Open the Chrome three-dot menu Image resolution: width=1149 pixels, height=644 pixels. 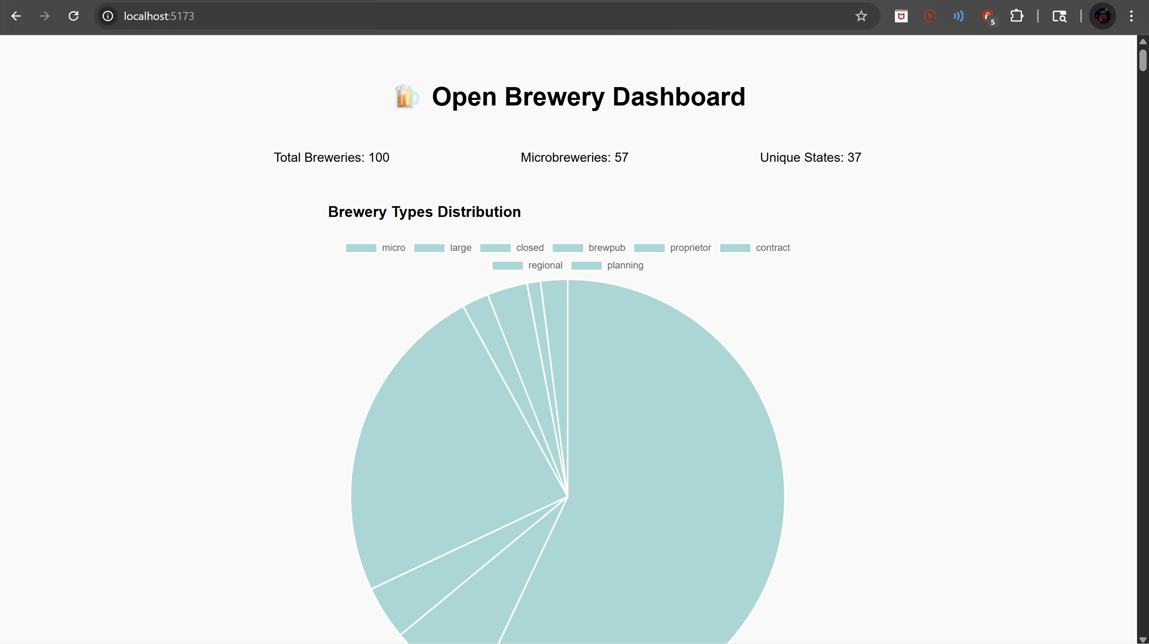pyautogui.click(x=1131, y=16)
